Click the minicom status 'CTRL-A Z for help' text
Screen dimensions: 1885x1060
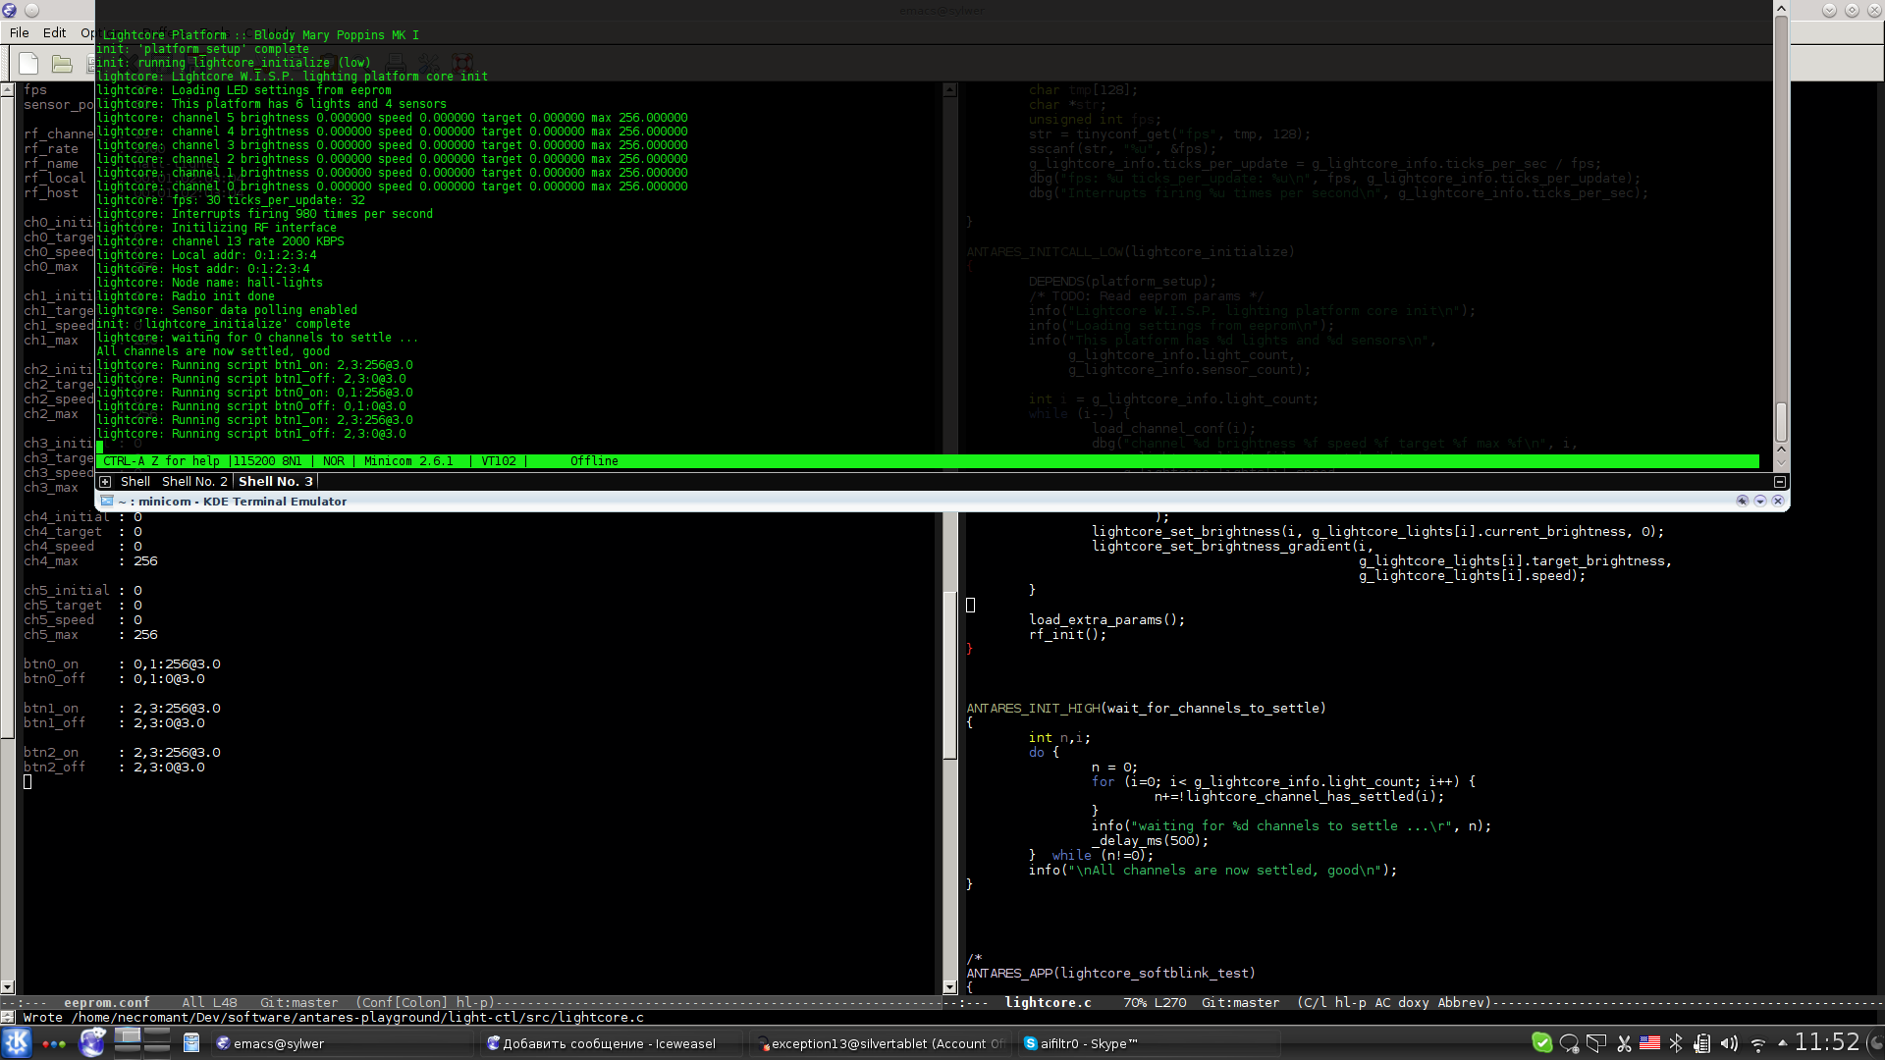tap(161, 461)
